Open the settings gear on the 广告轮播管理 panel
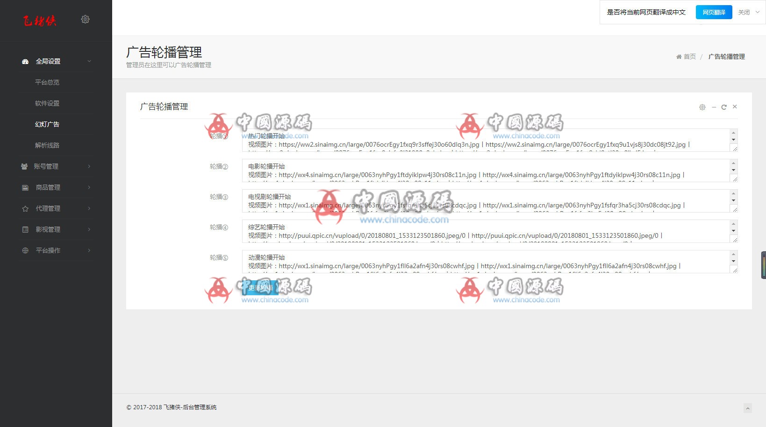Screen dimensions: 766x427 (x=702, y=107)
